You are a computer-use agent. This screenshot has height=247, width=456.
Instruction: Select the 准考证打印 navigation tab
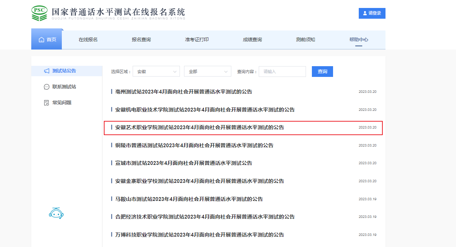[197, 40]
